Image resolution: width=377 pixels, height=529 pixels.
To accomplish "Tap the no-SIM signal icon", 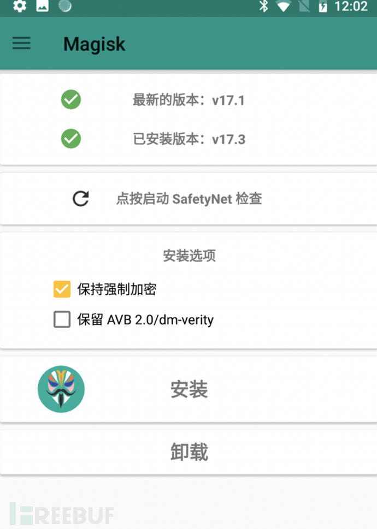I will (x=304, y=7).
